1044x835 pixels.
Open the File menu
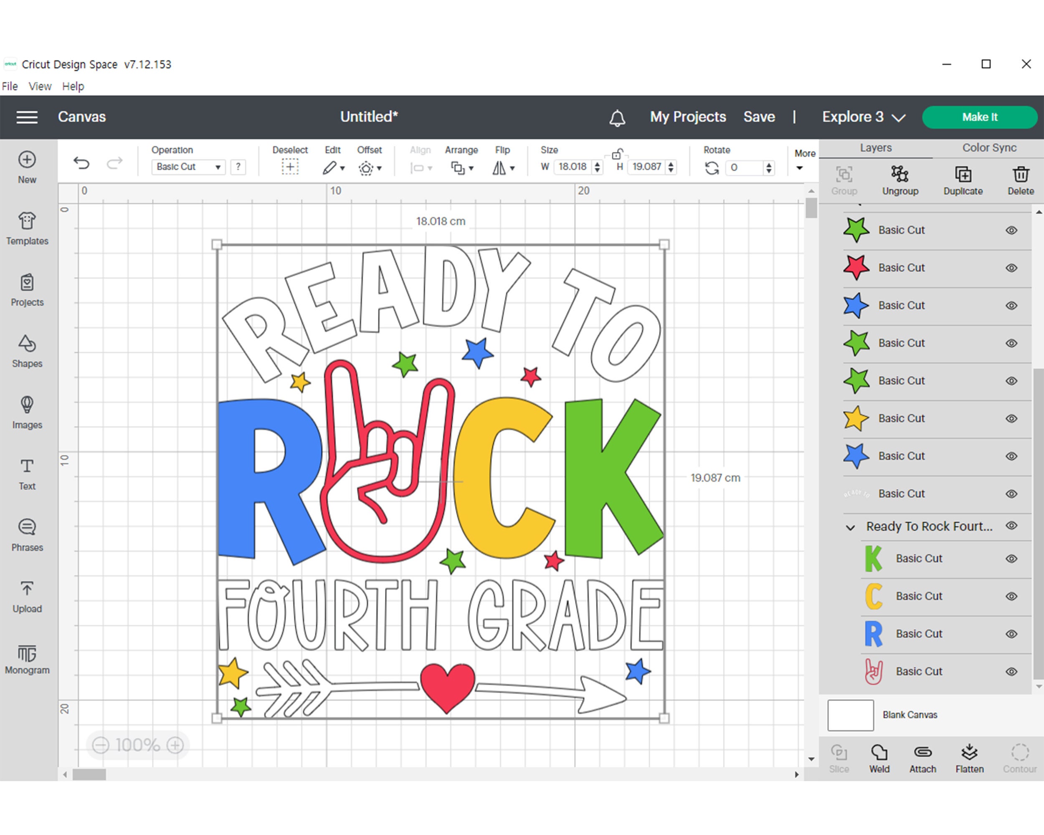tap(9, 86)
